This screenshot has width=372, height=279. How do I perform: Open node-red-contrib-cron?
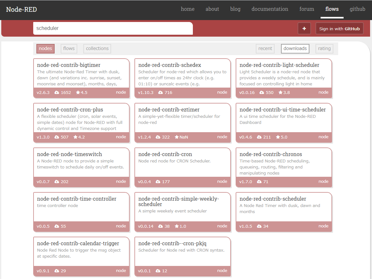[x=165, y=154]
